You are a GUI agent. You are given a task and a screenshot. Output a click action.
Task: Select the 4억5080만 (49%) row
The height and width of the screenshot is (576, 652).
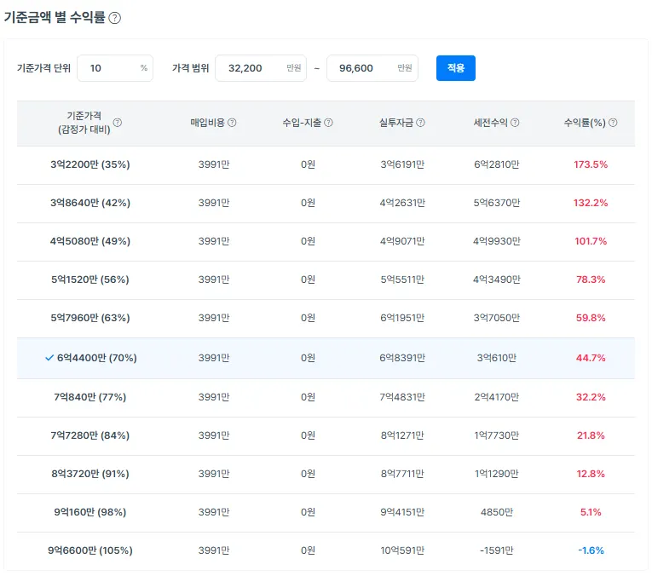pos(326,241)
